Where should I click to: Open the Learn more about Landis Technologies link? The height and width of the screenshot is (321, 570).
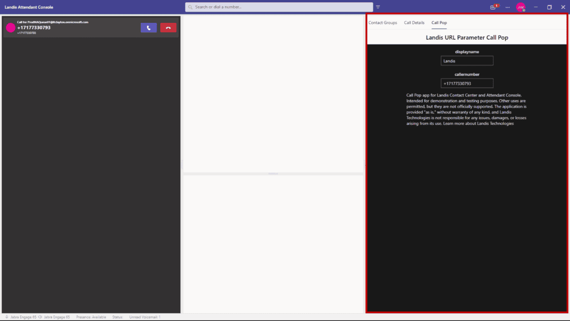click(478, 124)
